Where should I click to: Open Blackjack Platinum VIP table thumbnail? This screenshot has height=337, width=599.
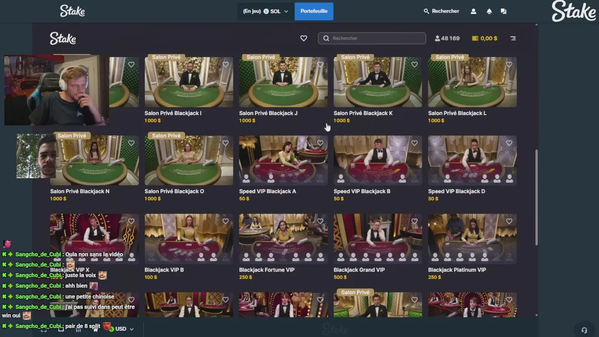click(x=472, y=239)
